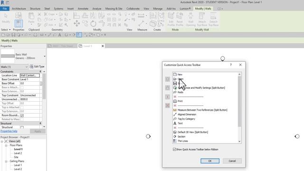The height and width of the screenshot is (171, 304).
Task: Click OK in Customize dialog
Action: click(210, 161)
